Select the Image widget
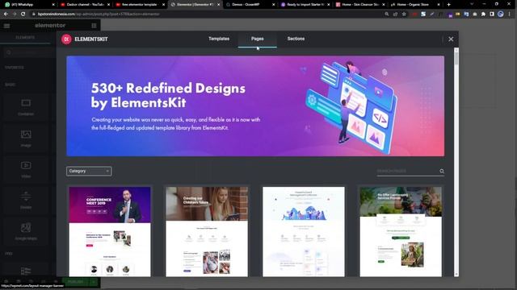This screenshot has width=517, height=290. coord(26,139)
